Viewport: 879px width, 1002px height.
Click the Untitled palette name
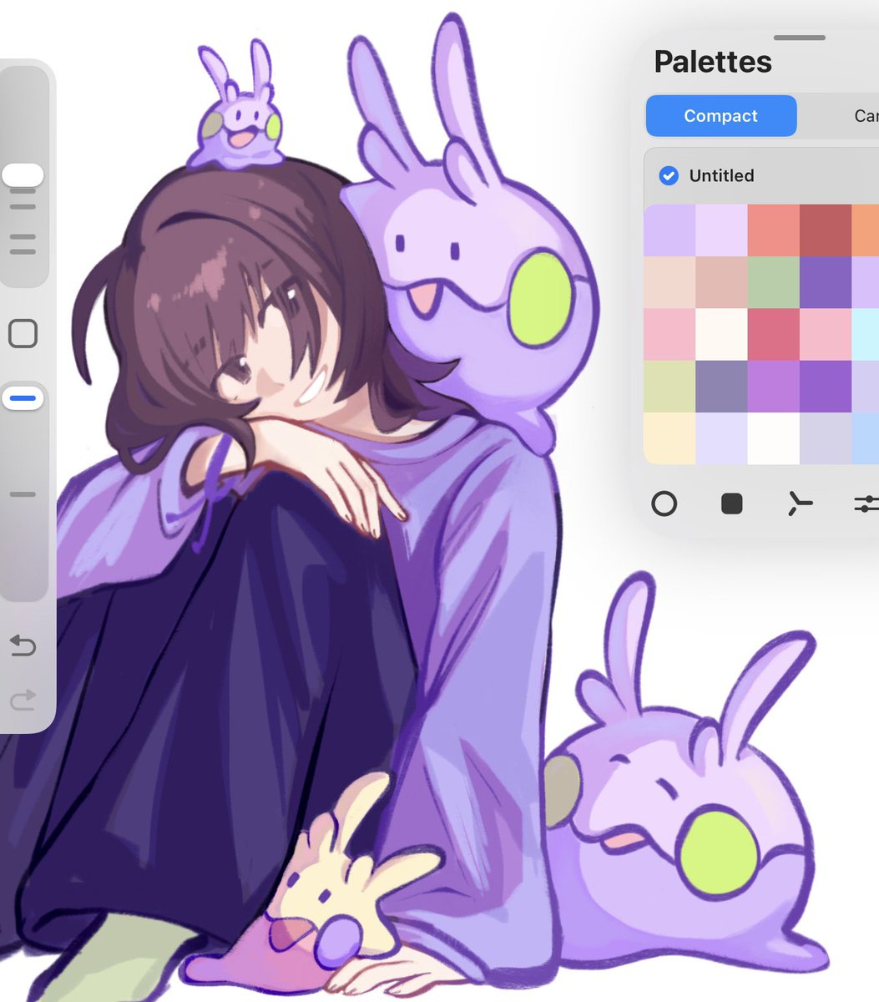tap(721, 175)
